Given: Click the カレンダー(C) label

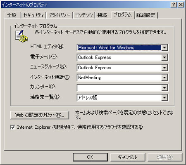Looking at the screenshot, I should pyautogui.click(x=43, y=87).
